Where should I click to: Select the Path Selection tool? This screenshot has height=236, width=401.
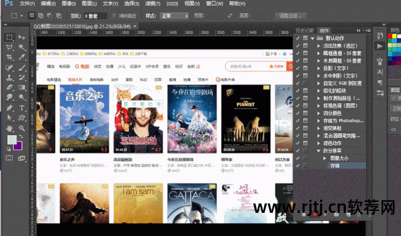click(x=9, y=118)
